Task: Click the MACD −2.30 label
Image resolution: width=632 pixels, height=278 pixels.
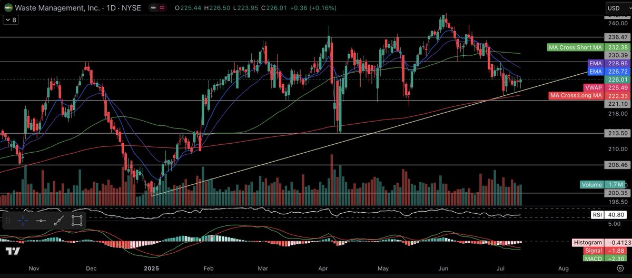Action: (604, 259)
